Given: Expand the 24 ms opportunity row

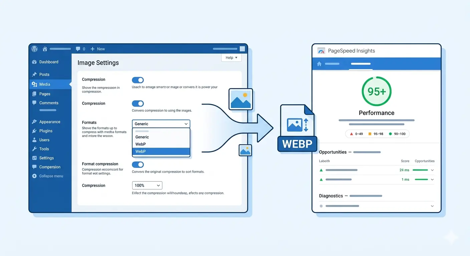Looking at the screenshot, I should [x=432, y=170].
